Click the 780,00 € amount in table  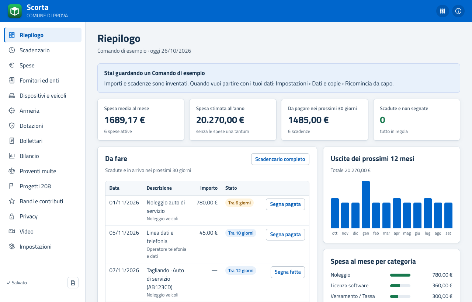[207, 203]
